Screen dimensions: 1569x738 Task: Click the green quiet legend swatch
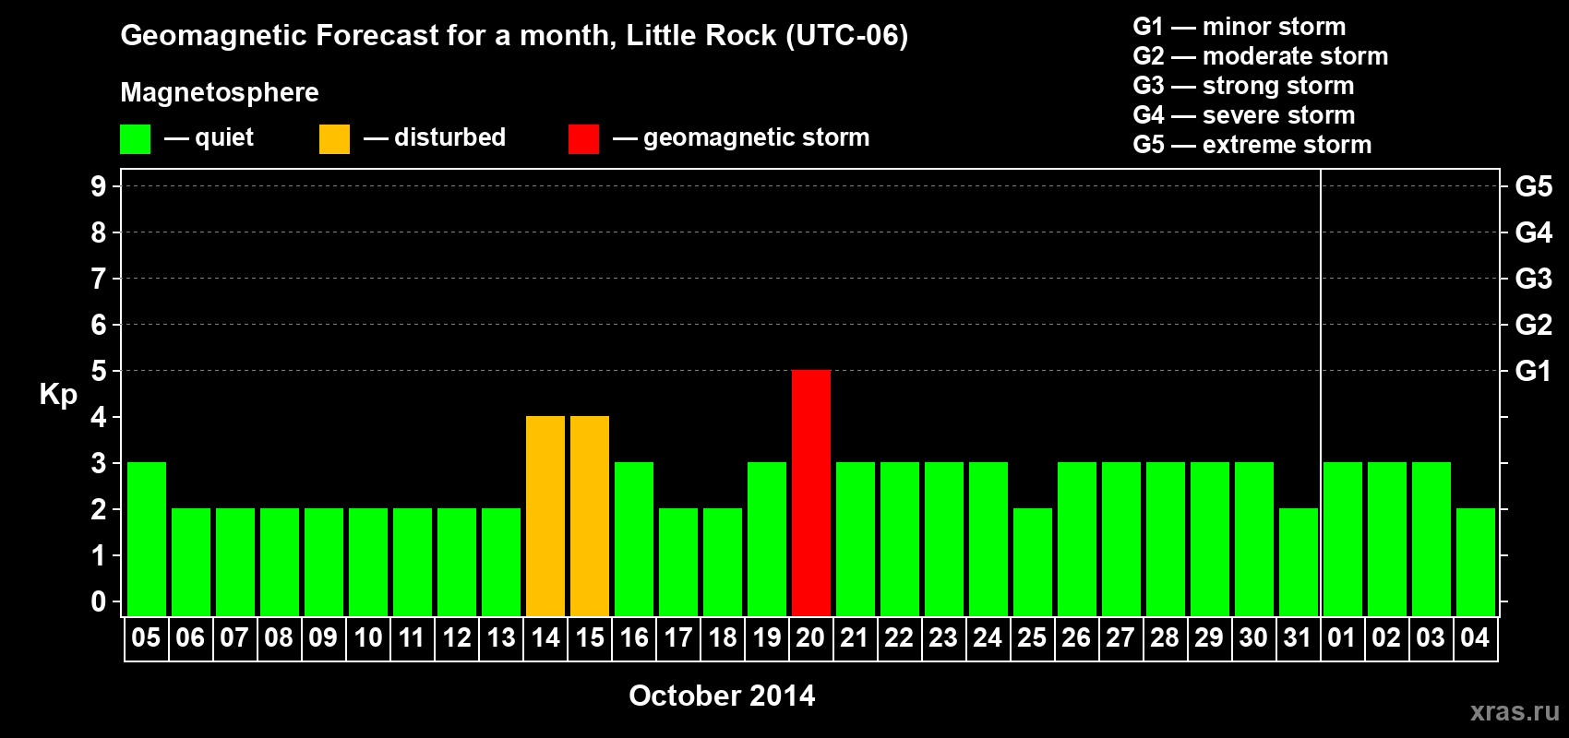coord(135,139)
